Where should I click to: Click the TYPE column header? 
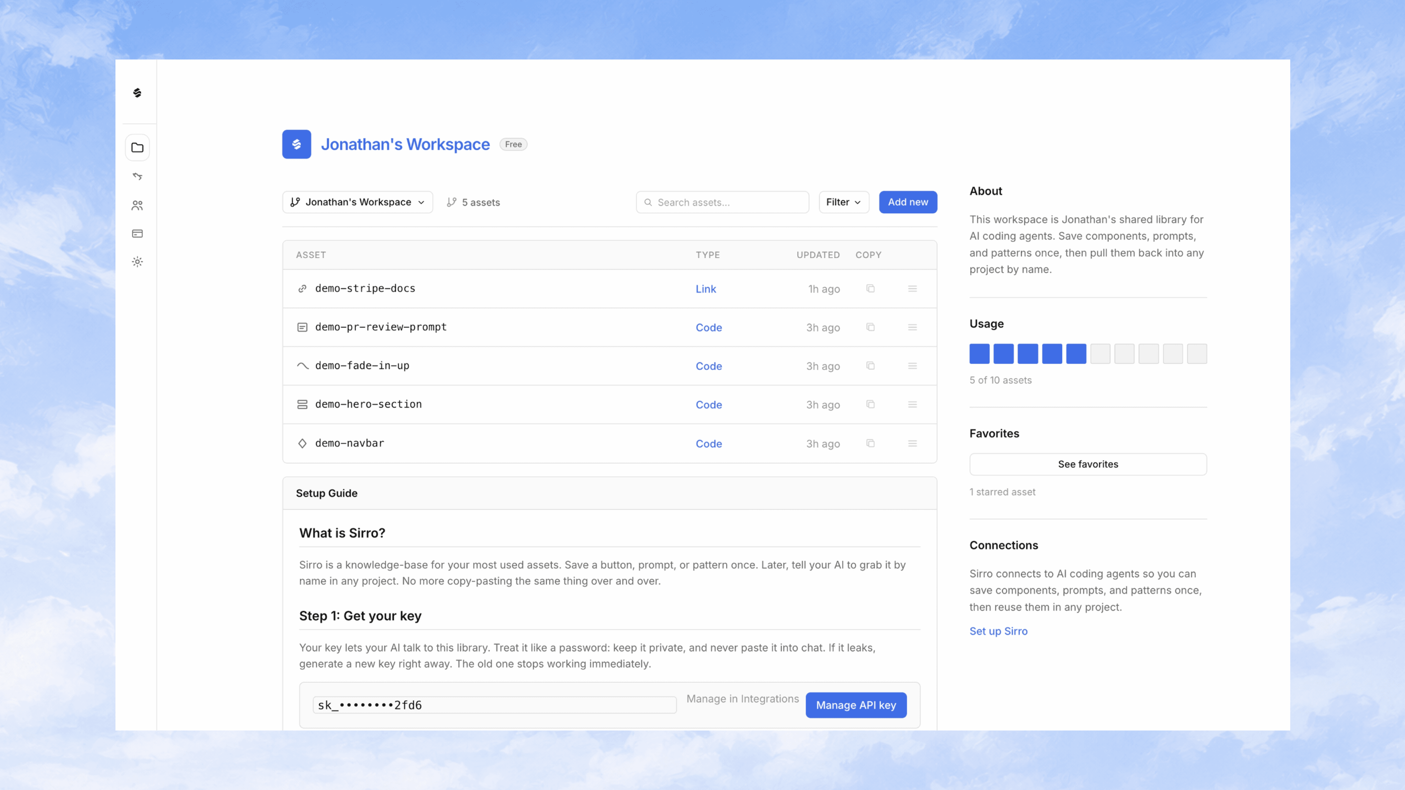point(708,255)
